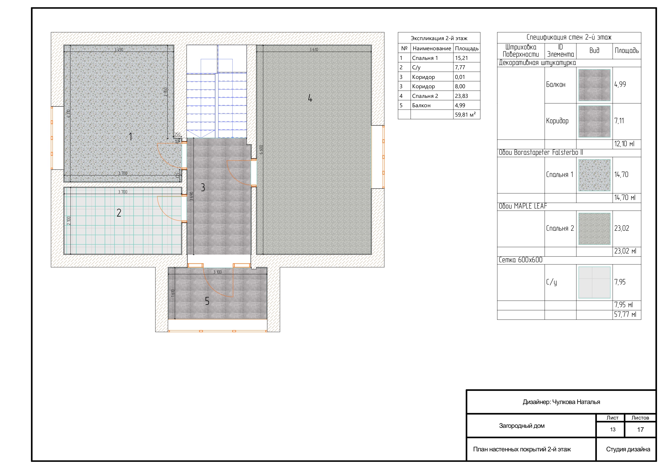Image resolution: width=664 pixels, height=469 pixels.
Task: Select the 'Сетка 600x600' heading
Action: pyautogui.click(x=520, y=260)
